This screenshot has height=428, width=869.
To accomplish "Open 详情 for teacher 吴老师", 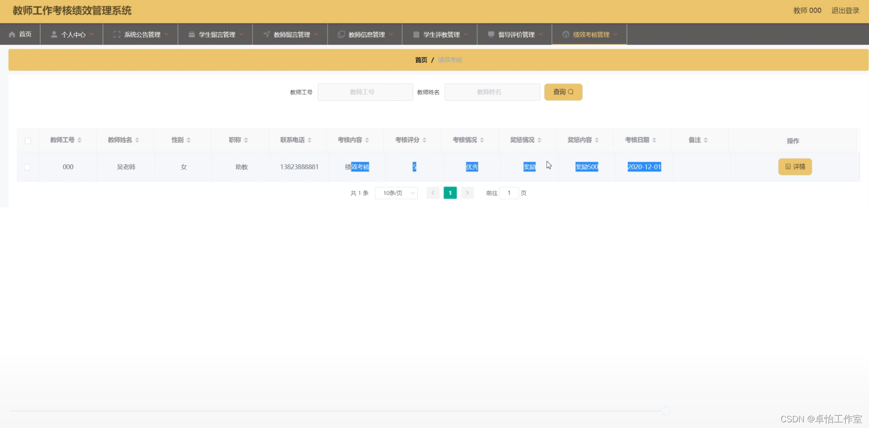I will click(795, 167).
